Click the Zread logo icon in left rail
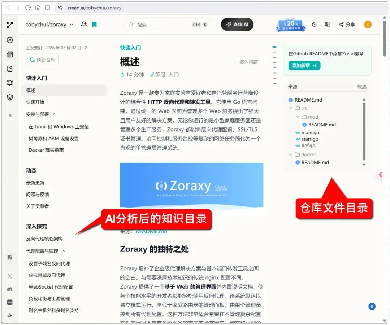 tap(10, 25)
